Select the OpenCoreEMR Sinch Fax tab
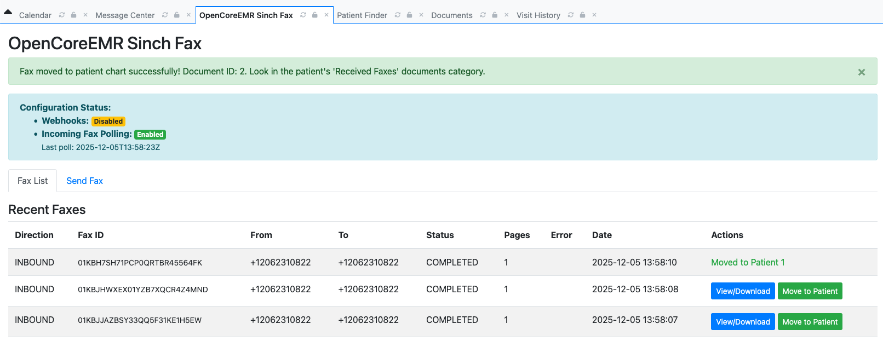Screen dimensions: 883x341 [x=246, y=15]
